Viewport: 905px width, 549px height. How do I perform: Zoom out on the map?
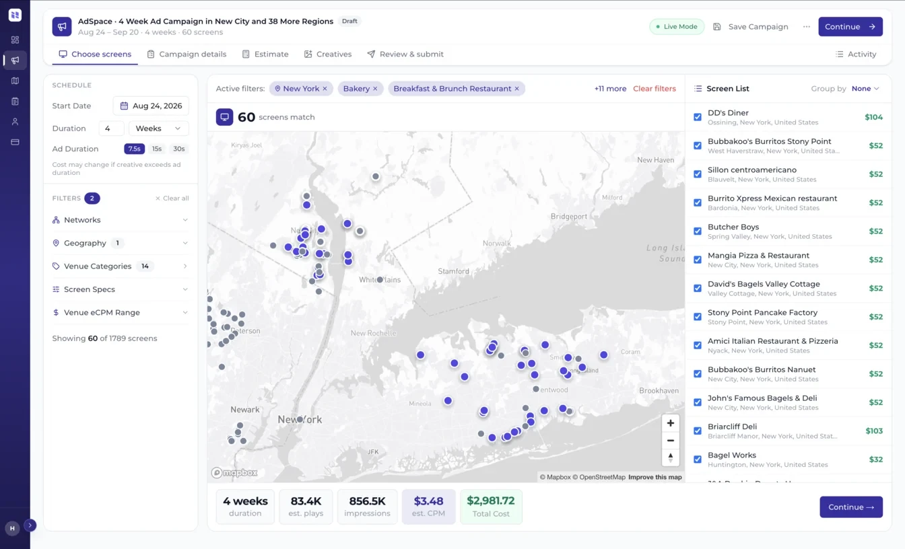(x=670, y=441)
